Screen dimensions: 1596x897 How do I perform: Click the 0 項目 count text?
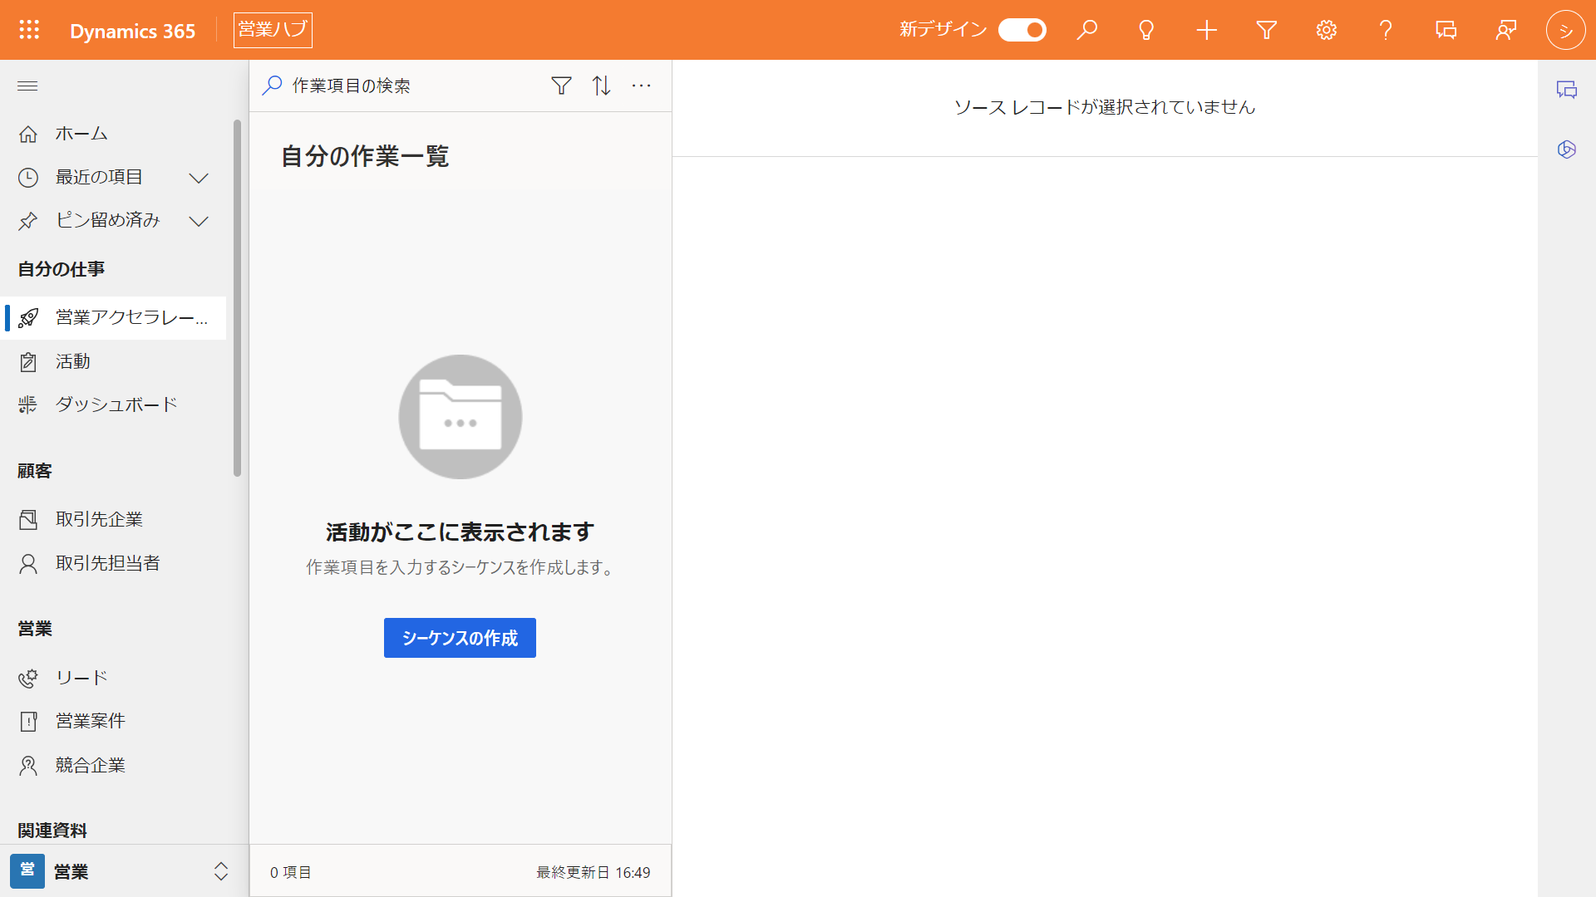pos(290,872)
